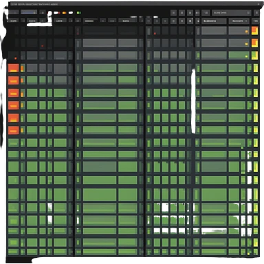Click the red indicator in the top toolbar

(x=59, y=13)
